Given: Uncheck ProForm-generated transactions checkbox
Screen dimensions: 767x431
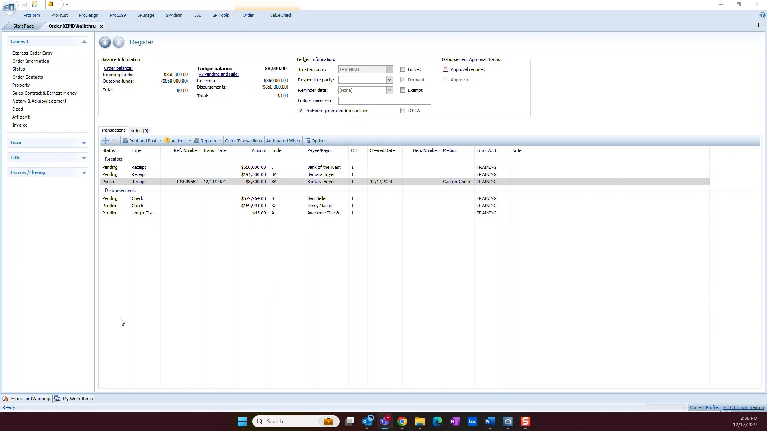Looking at the screenshot, I should coord(301,111).
